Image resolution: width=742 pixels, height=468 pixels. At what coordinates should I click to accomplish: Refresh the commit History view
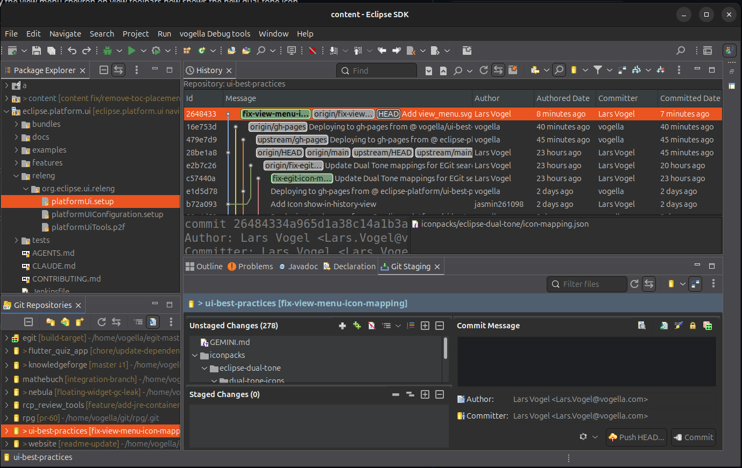(x=483, y=70)
